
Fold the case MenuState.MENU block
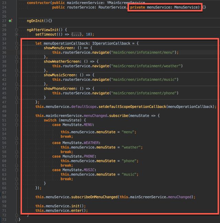(x=16, y=125)
